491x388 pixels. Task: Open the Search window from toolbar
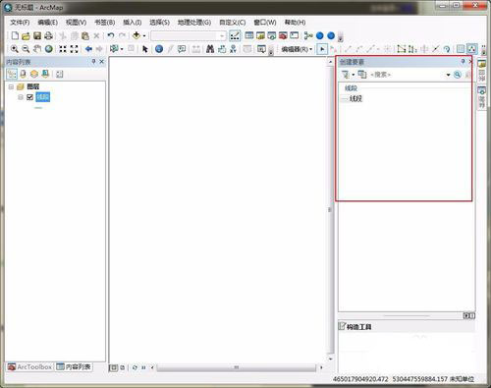click(272, 35)
